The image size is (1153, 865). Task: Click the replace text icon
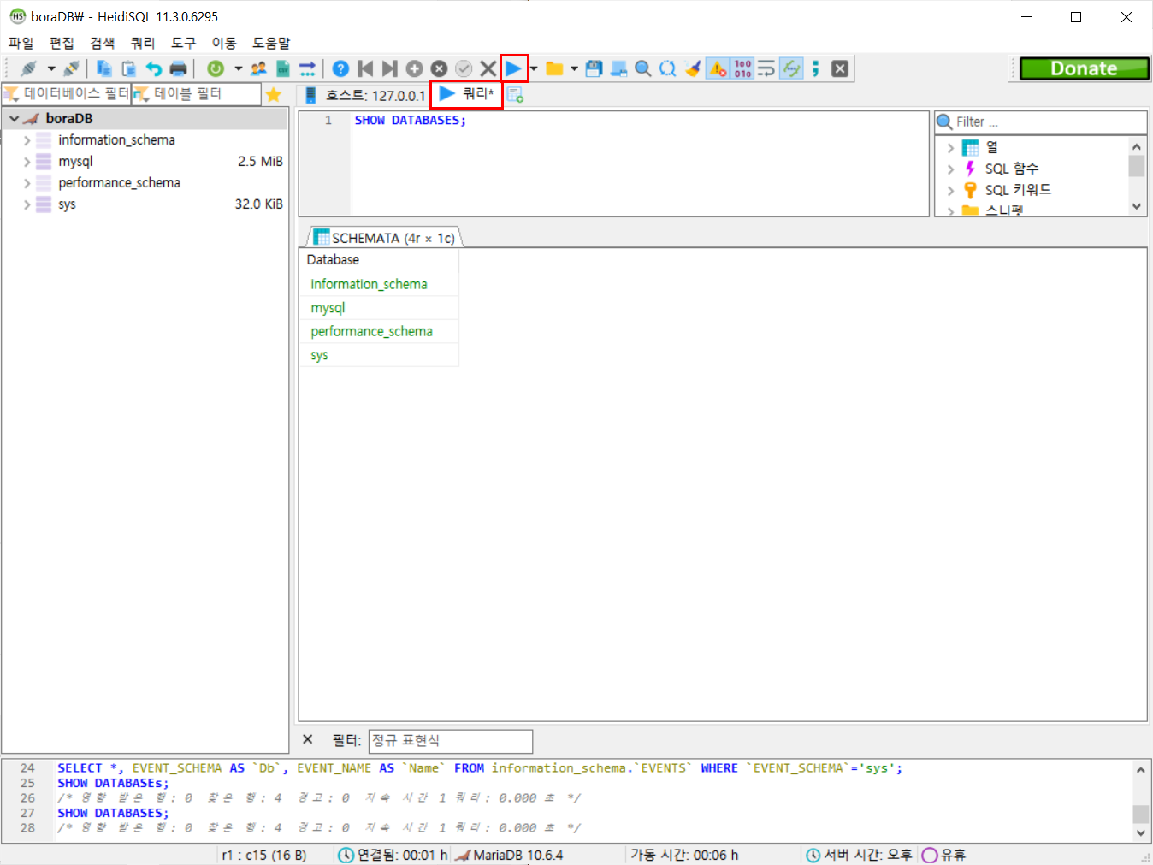click(668, 68)
